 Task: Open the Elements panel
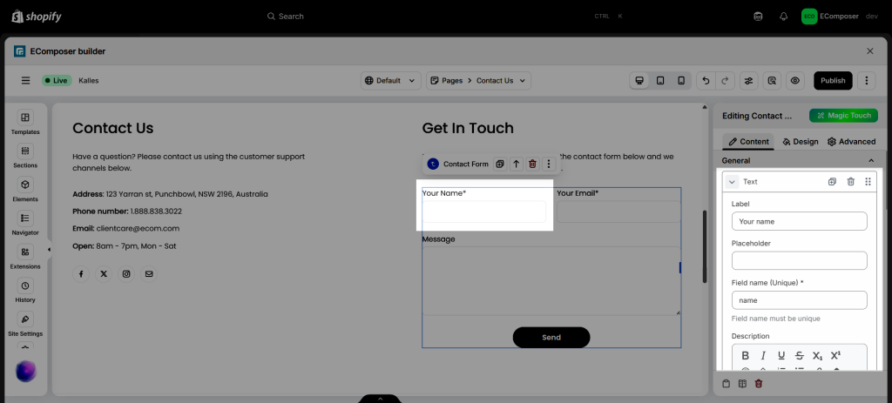tap(25, 189)
